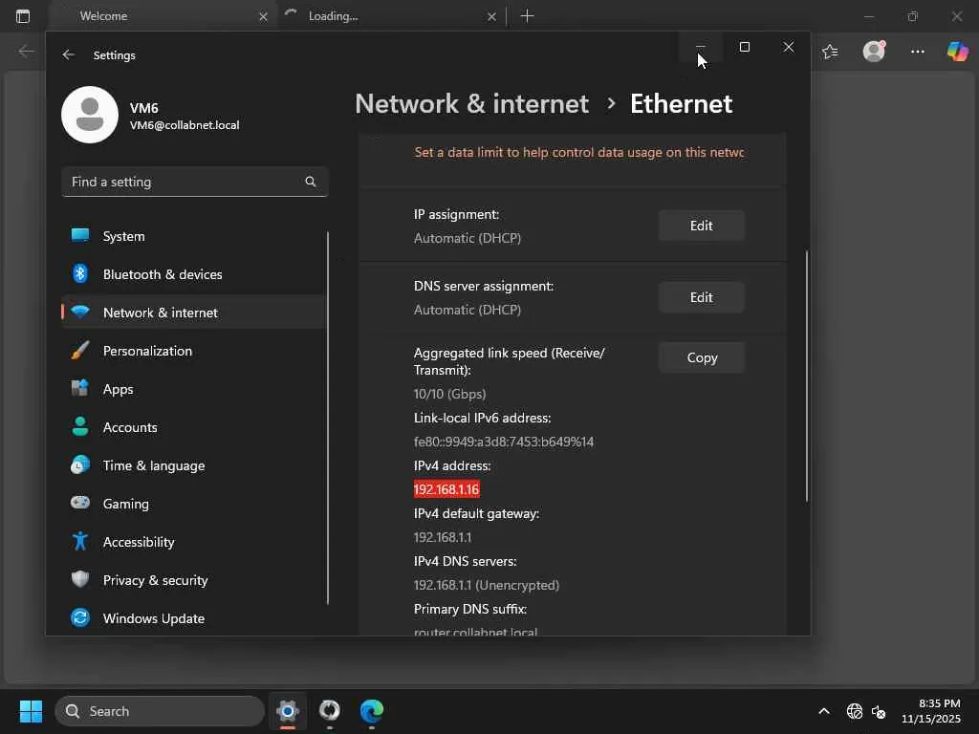Select Personalization in the settings sidebar
The height and width of the screenshot is (734, 979).
147,351
